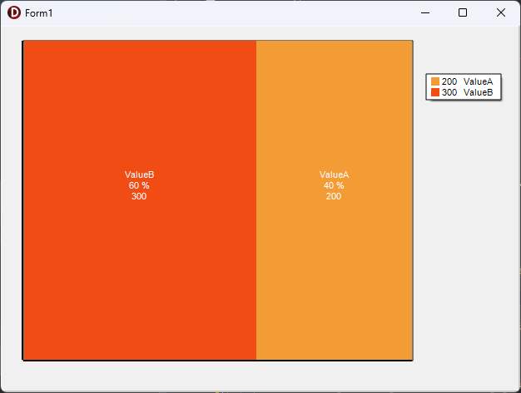Screen dimensions: 521x393
Task: Click the "300 ValueB" legend entry text
Action: 467,92
